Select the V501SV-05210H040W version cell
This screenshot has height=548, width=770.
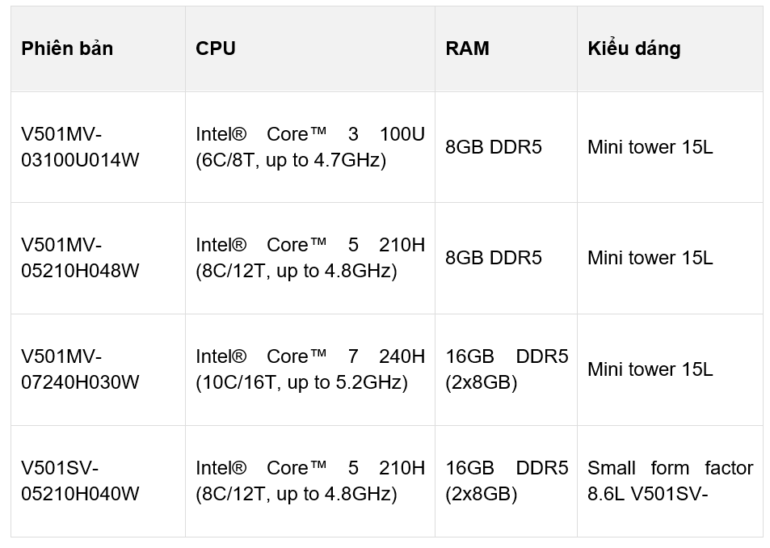[x=80, y=481]
